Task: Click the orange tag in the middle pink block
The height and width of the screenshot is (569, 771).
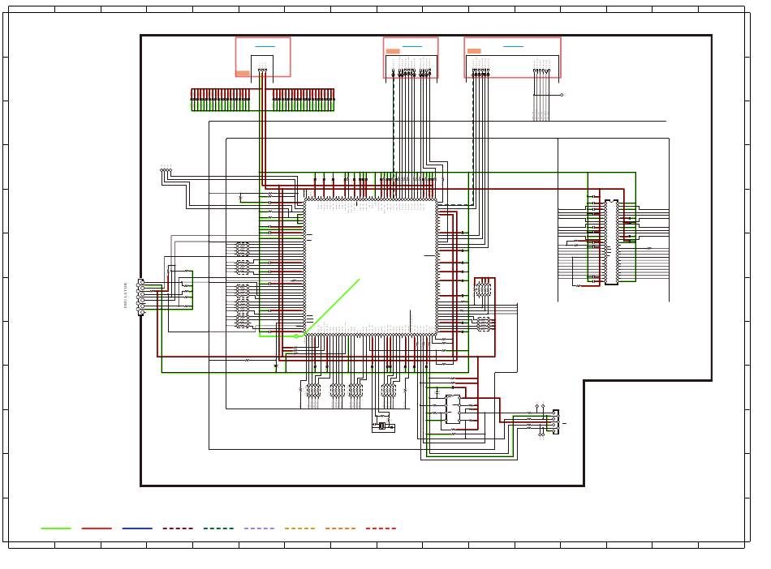Action: [x=393, y=51]
